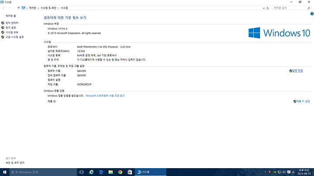
Task: Open 보안 및 유지 관리 link
Action: (x=15, y=163)
